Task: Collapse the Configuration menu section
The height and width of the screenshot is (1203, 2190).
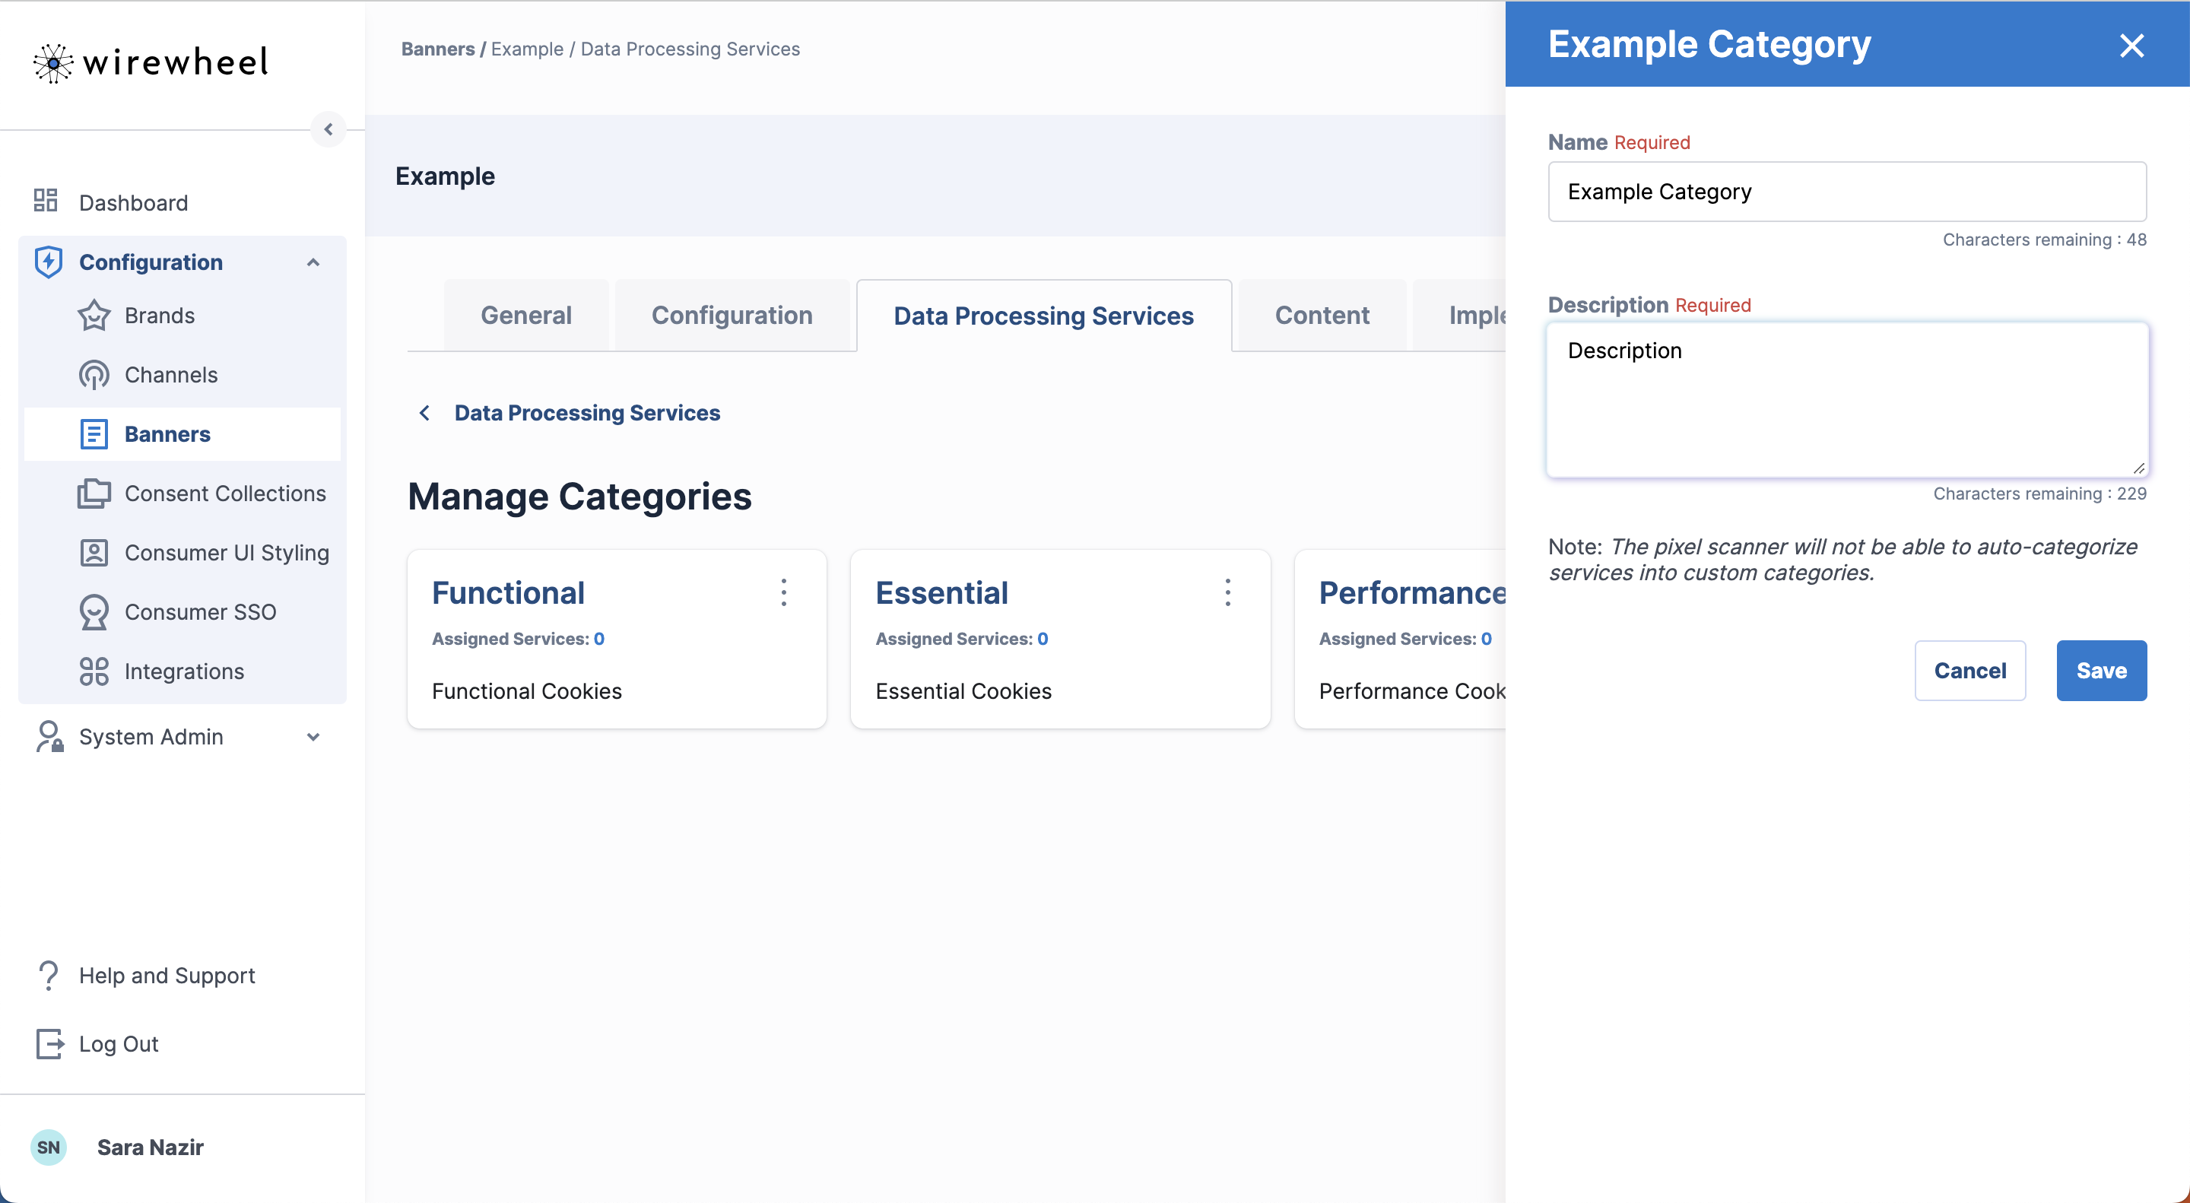Action: pos(313,262)
